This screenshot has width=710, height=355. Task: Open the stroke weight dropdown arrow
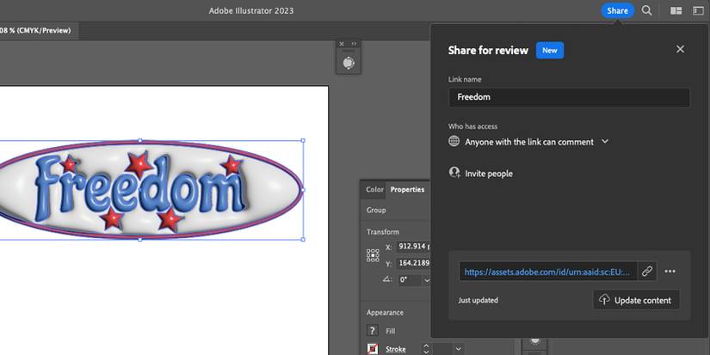tap(458, 349)
